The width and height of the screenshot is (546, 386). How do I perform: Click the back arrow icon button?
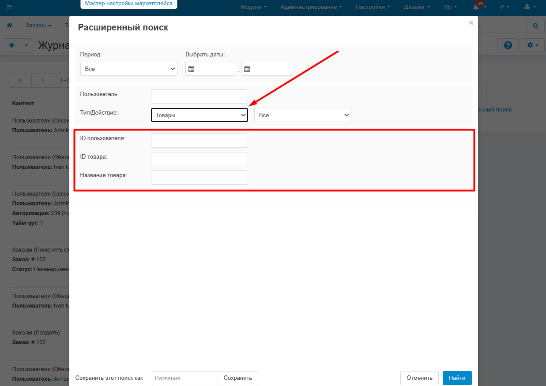(x=12, y=45)
